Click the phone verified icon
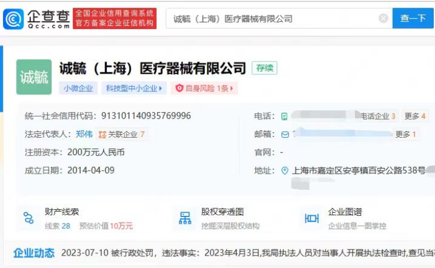 point(285,116)
